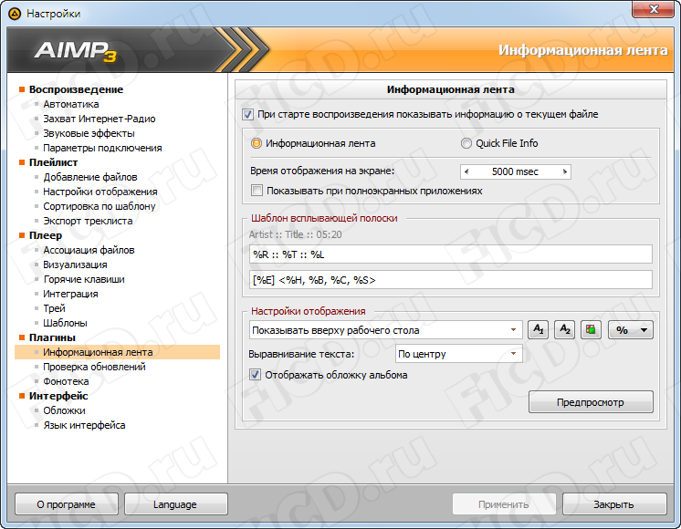This screenshot has height=529, width=681.
Task: Open the Воспроизведение settings section
Action: pyautogui.click(x=76, y=89)
